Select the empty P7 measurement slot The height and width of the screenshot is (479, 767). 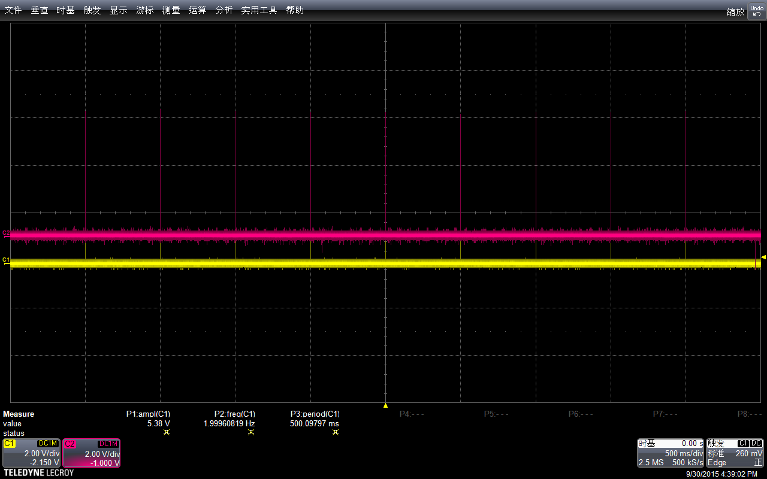(x=665, y=414)
